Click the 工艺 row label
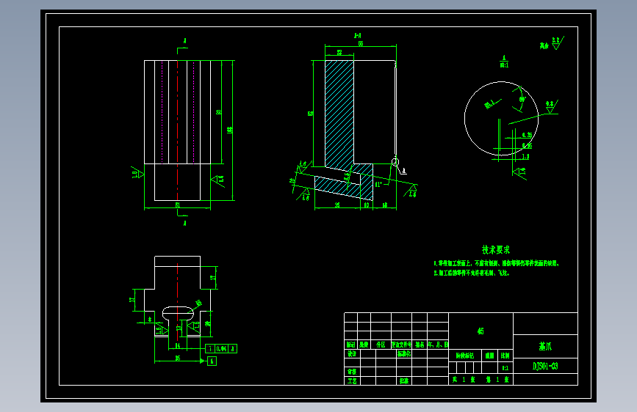The height and width of the screenshot is (412, 637). click(x=352, y=380)
